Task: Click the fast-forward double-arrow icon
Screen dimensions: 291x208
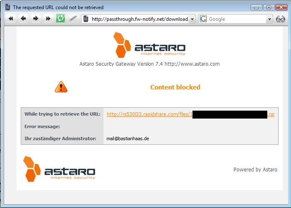Action: (48, 19)
